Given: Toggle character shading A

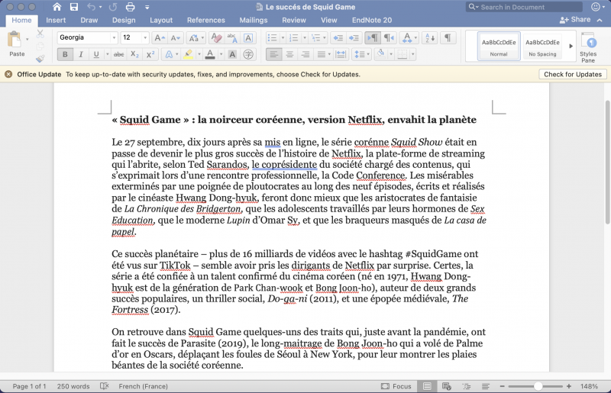Looking at the screenshot, I should coord(232,54).
